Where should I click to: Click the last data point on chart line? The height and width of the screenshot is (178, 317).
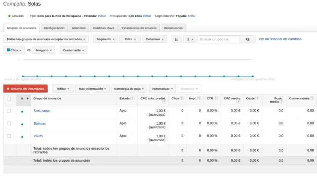coord(253,76)
